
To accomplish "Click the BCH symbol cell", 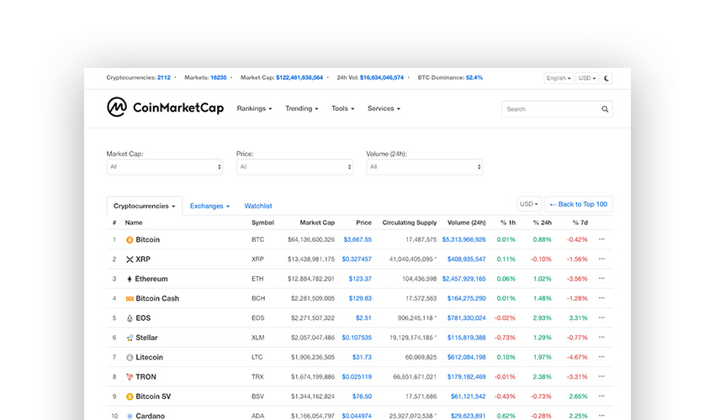I will point(258,298).
